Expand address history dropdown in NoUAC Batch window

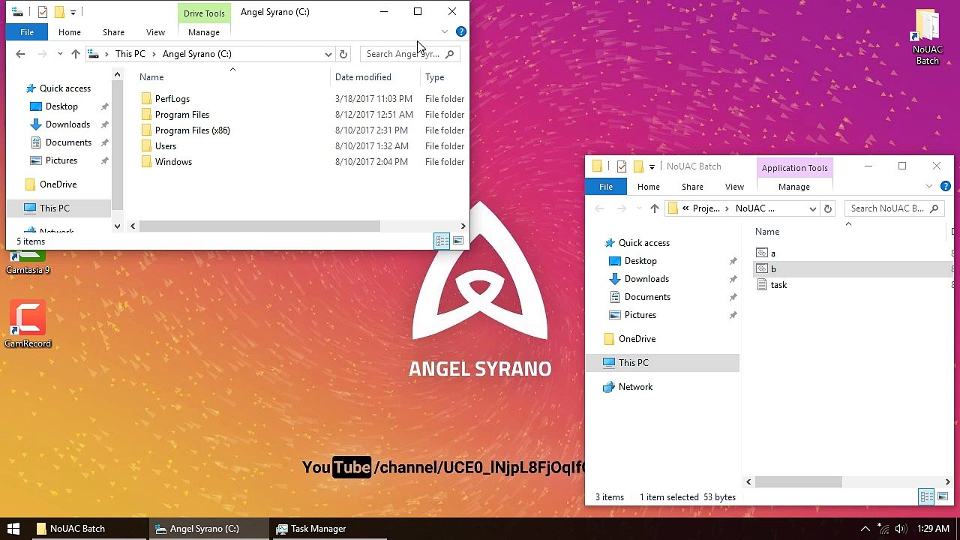click(812, 208)
